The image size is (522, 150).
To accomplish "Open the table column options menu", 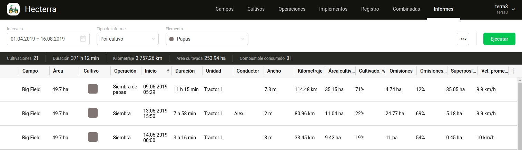I will (514, 71).
